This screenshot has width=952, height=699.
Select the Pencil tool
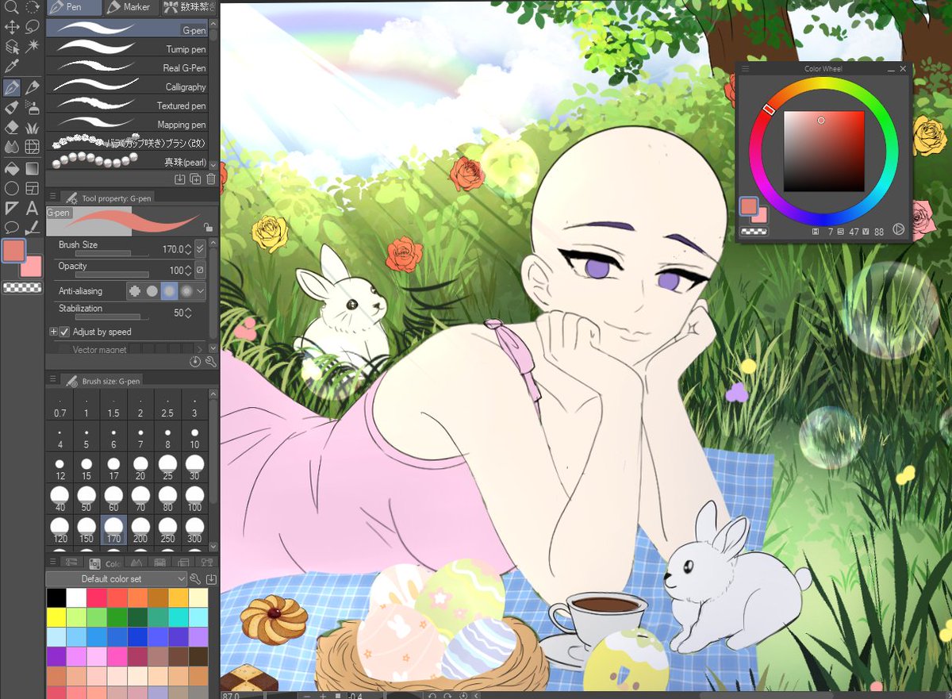33,87
